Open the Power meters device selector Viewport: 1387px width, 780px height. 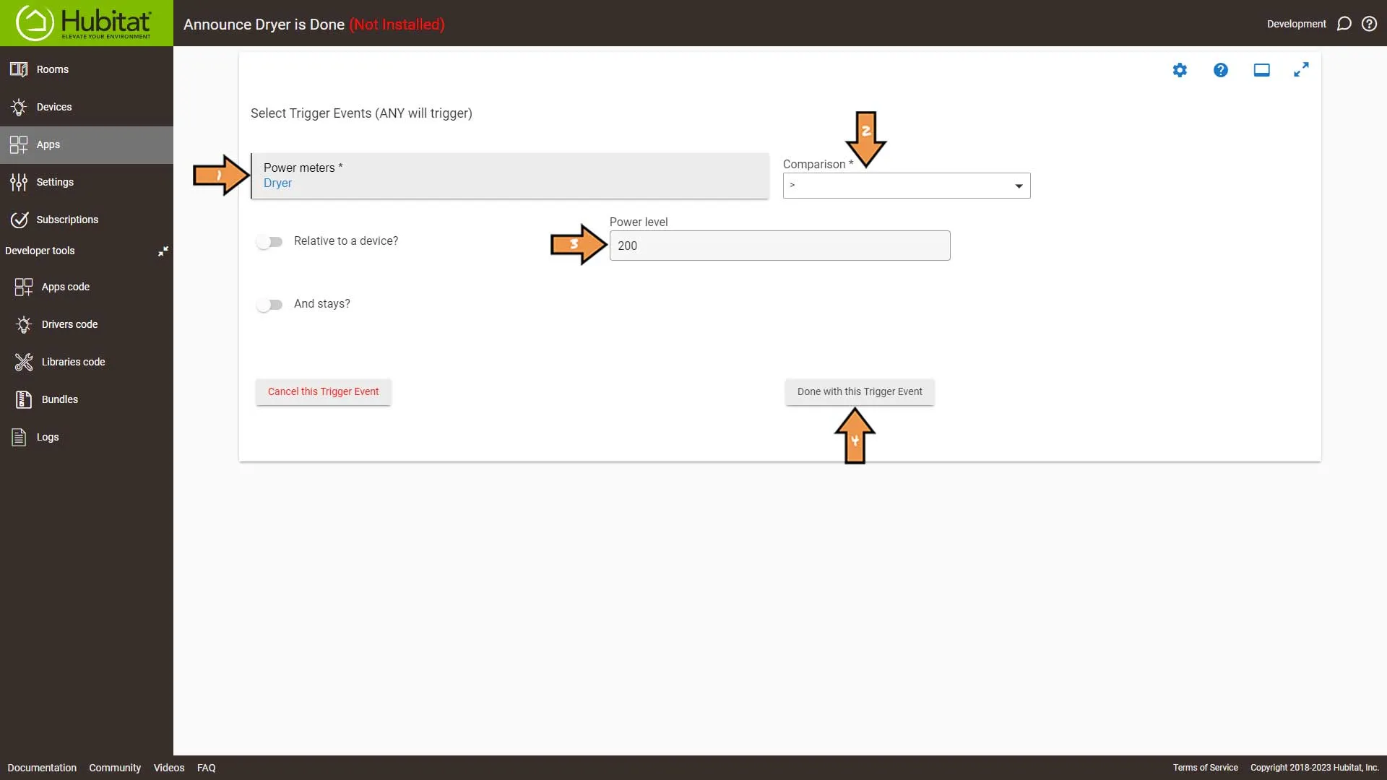click(x=509, y=175)
